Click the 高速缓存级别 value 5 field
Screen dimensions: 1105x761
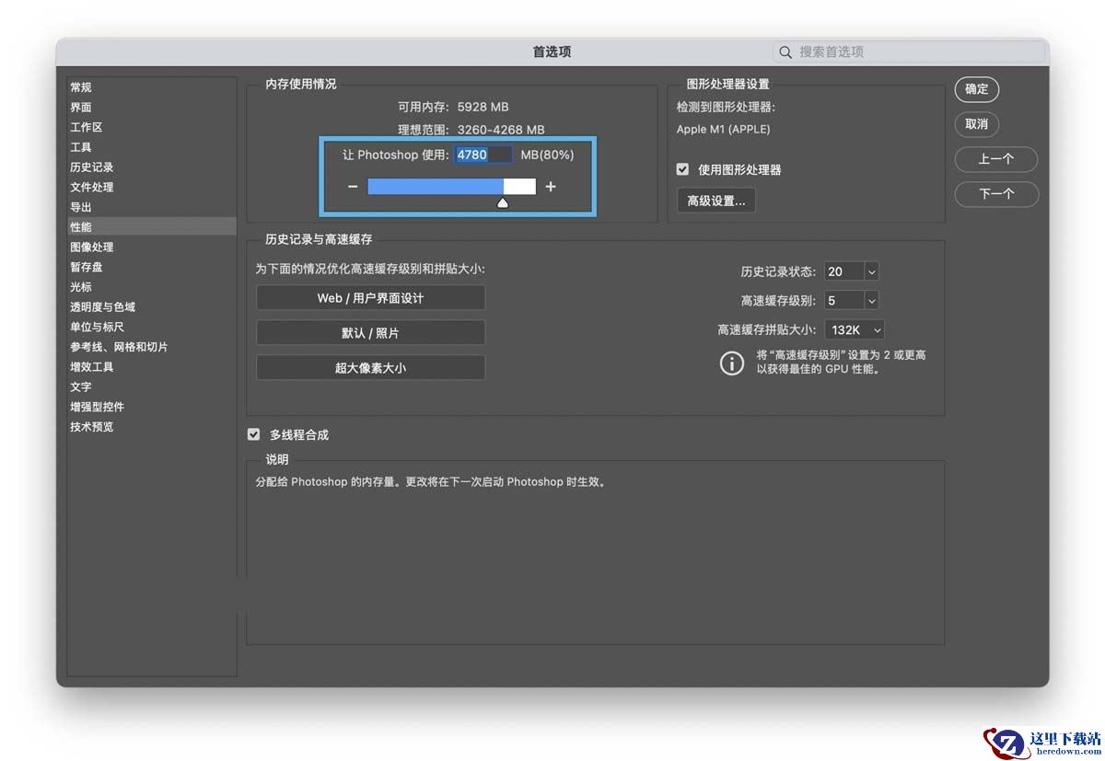tap(844, 301)
